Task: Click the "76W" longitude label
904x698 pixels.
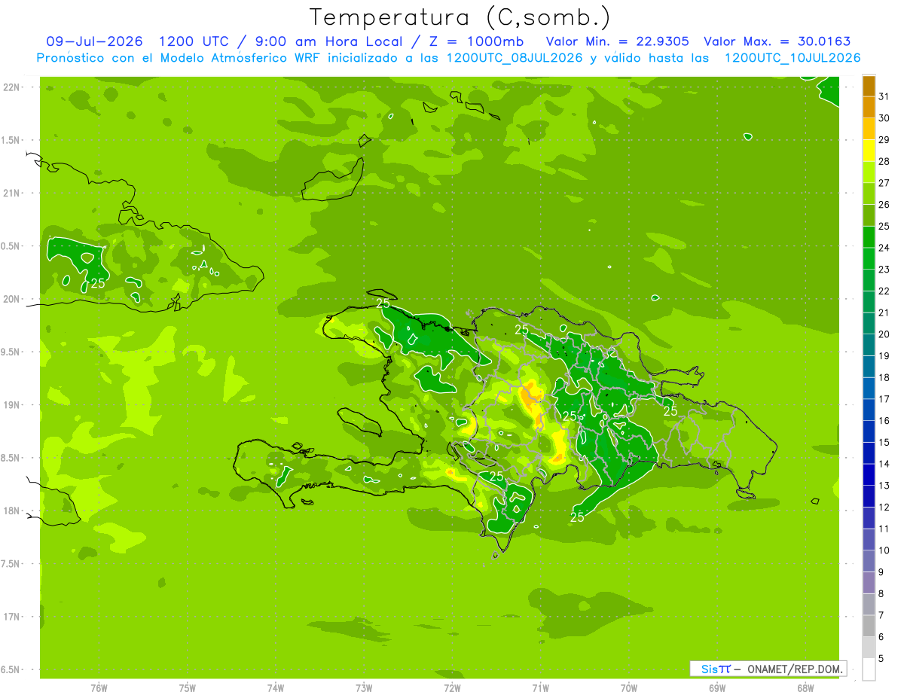Action: click(x=99, y=688)
